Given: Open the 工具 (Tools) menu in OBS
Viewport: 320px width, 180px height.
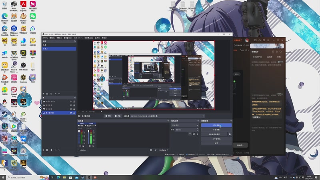Looking at the screenshot, I should [97, 38].
